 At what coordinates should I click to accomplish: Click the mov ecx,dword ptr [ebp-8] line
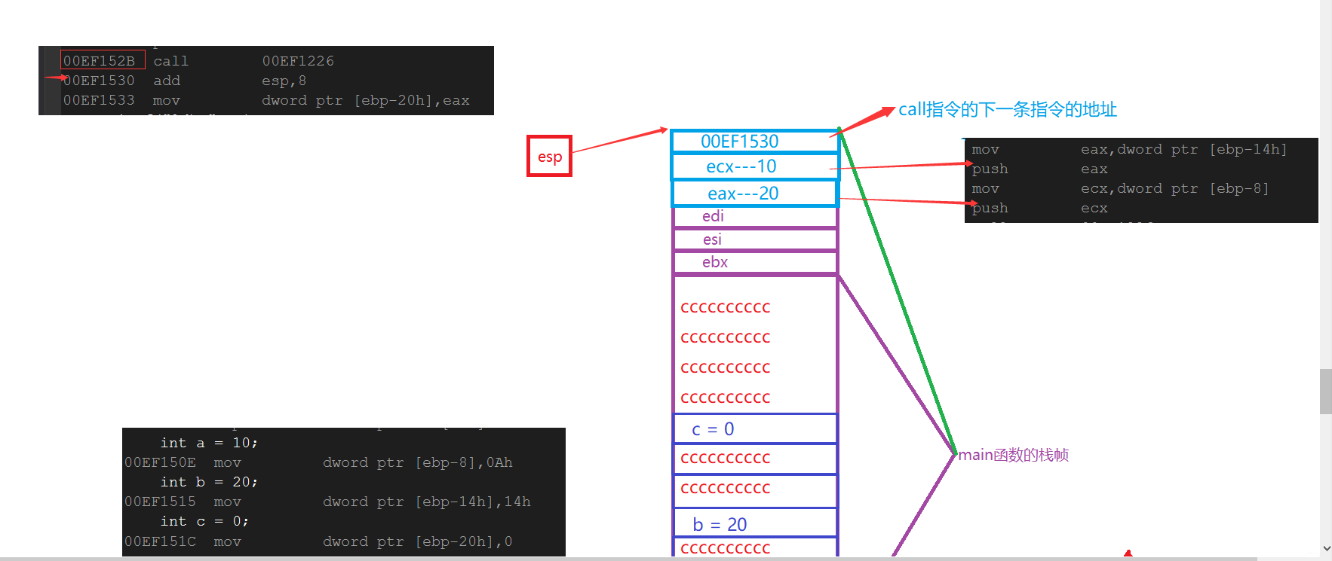pos(1121,188)
